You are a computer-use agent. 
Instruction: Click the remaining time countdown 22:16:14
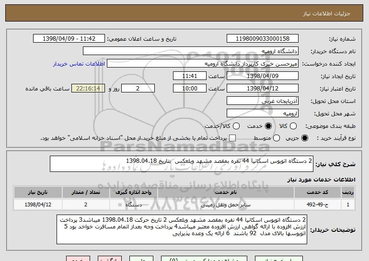[x=88, y=89]
